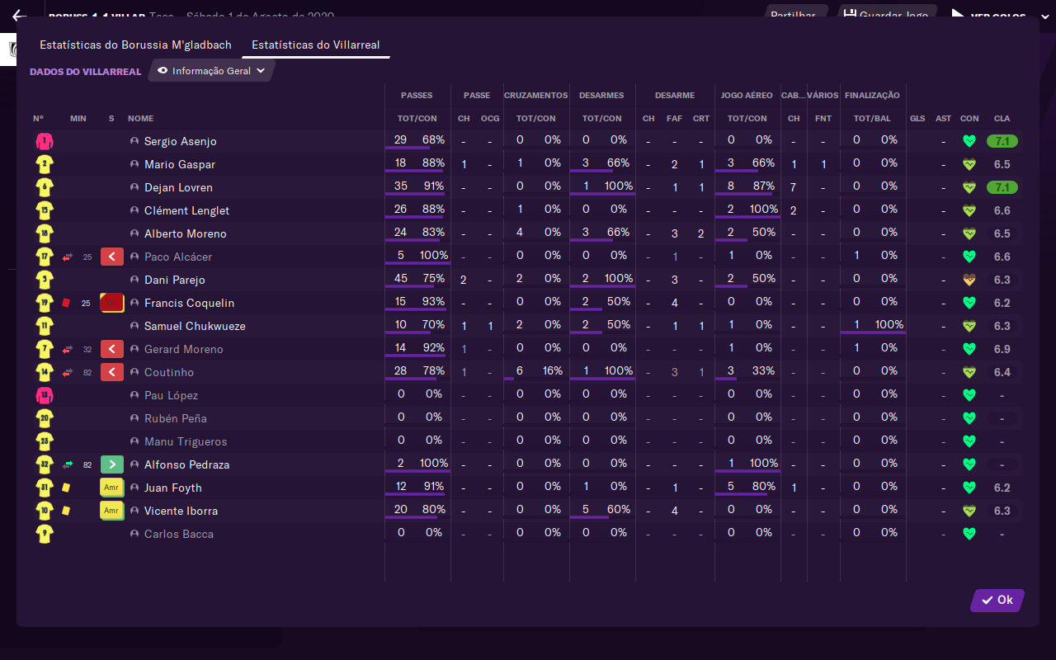Sort by the OCG column header
Screen dimensions: 1056x660
click(490, 119)
